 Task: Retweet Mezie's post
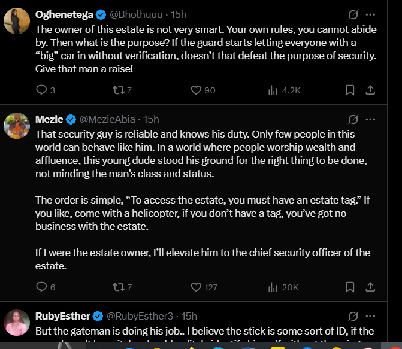118,287
